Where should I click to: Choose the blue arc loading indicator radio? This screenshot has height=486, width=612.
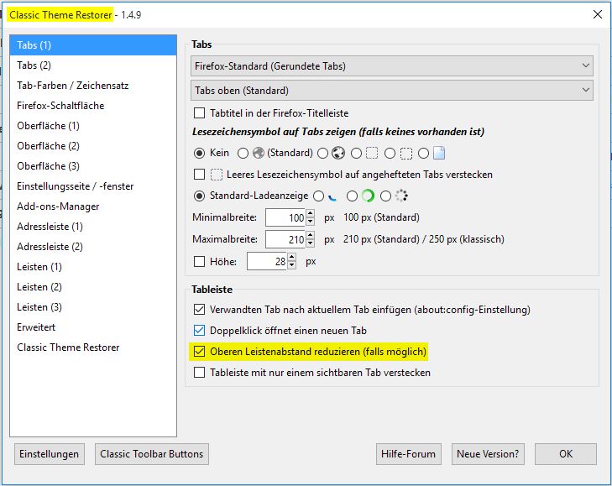(x=318, y=196)
